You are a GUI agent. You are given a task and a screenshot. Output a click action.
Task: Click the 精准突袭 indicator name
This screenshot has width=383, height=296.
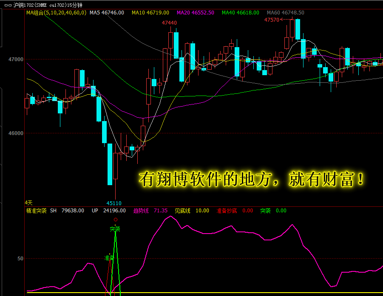click(37, 211)
